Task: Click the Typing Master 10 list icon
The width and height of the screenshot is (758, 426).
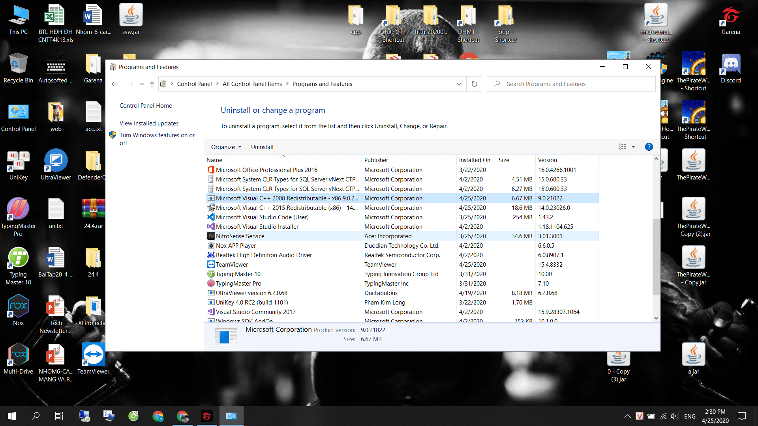Action: point(211,274)
